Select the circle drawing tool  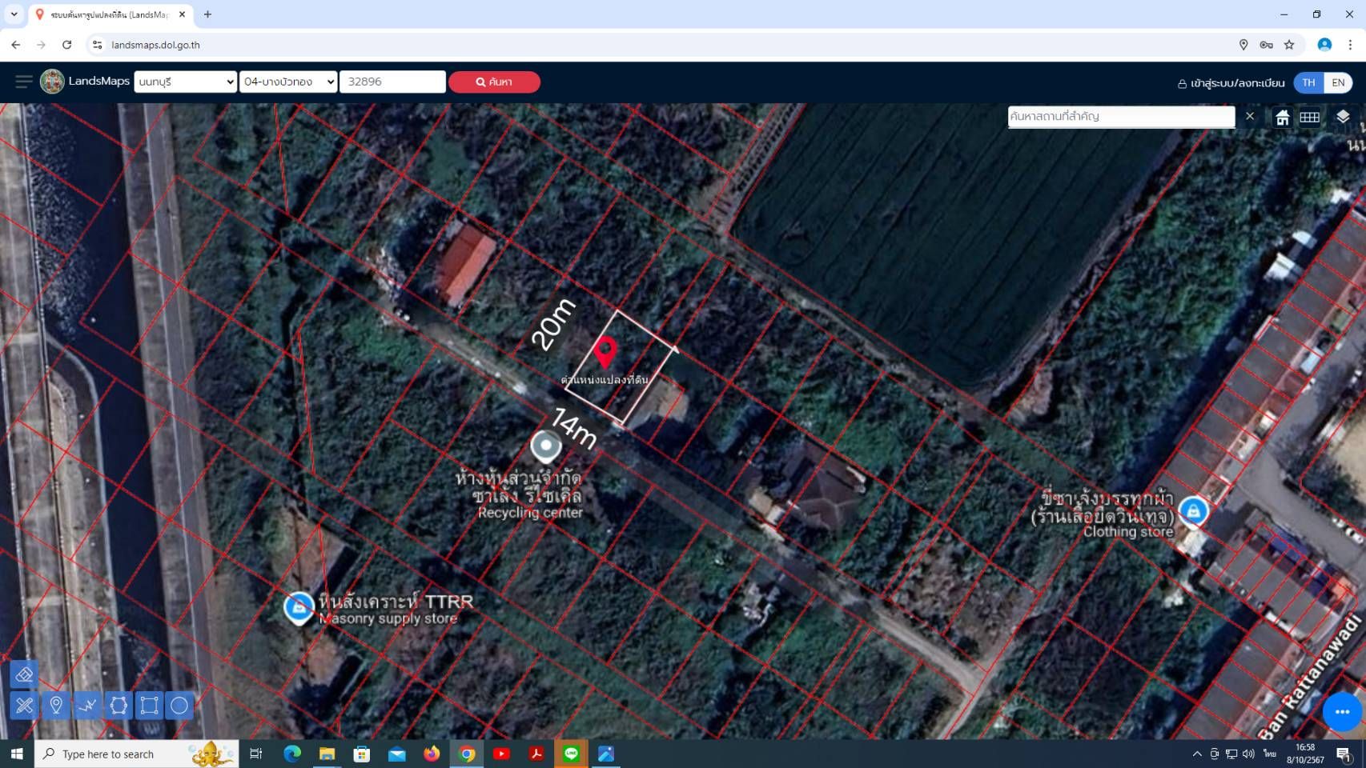[179, 706]
